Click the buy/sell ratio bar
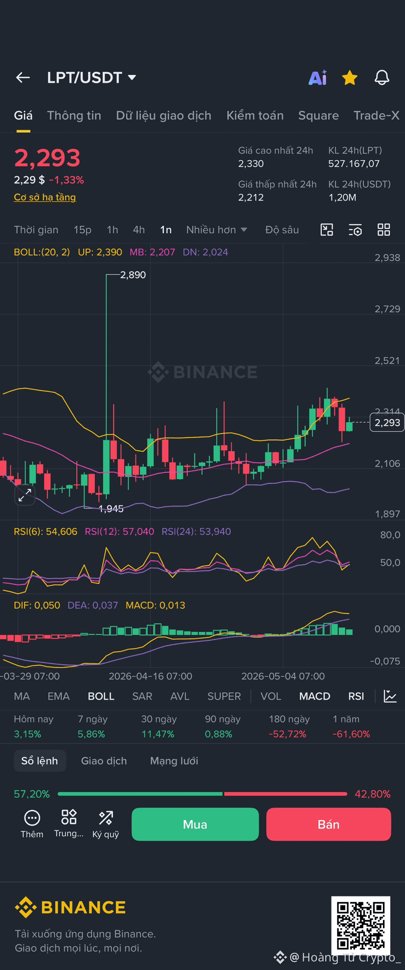405x970 pixels. click(x=202, y=794)
